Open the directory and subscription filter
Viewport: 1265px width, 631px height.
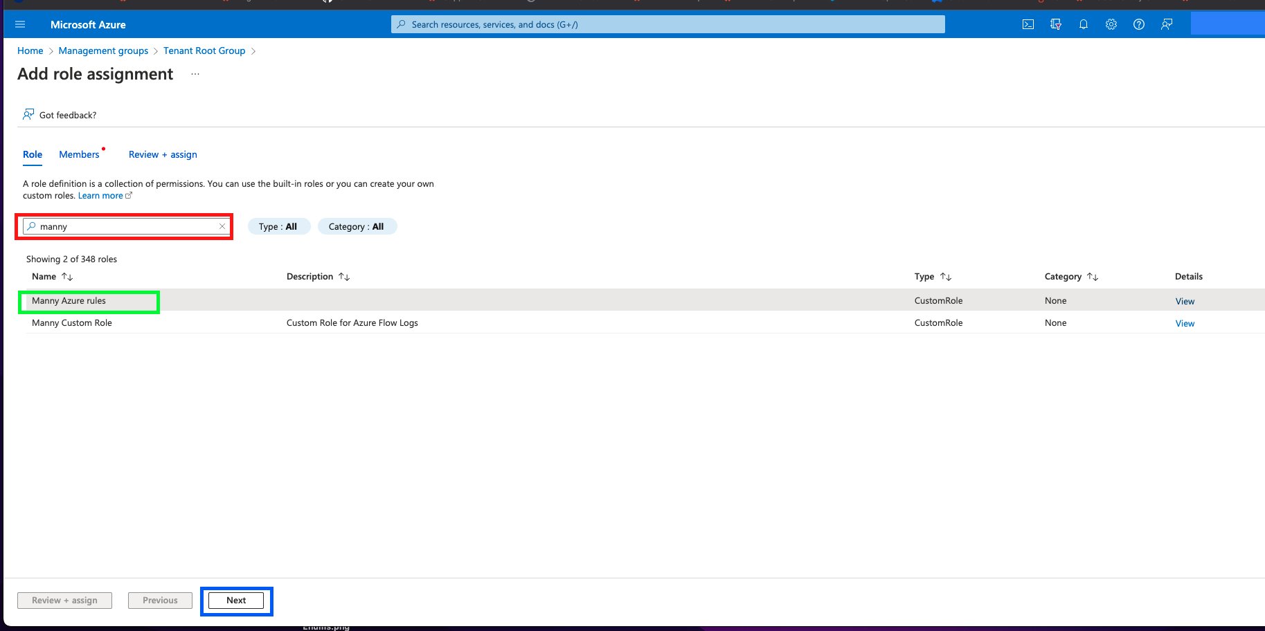pos(1056,24)
